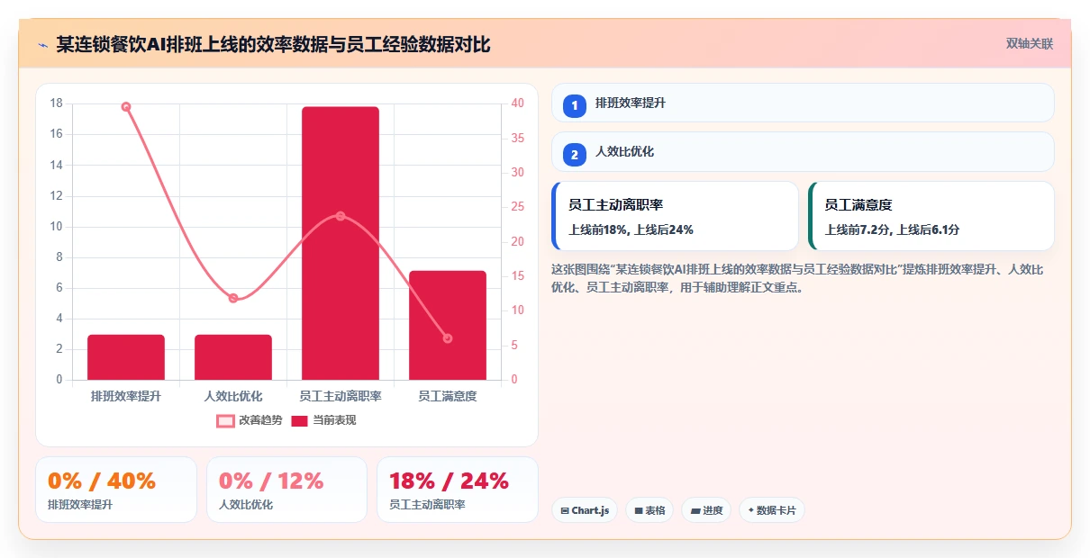Click the Chart.js tag
Screen dimensions: 1090x558
[x=584, y=510]
